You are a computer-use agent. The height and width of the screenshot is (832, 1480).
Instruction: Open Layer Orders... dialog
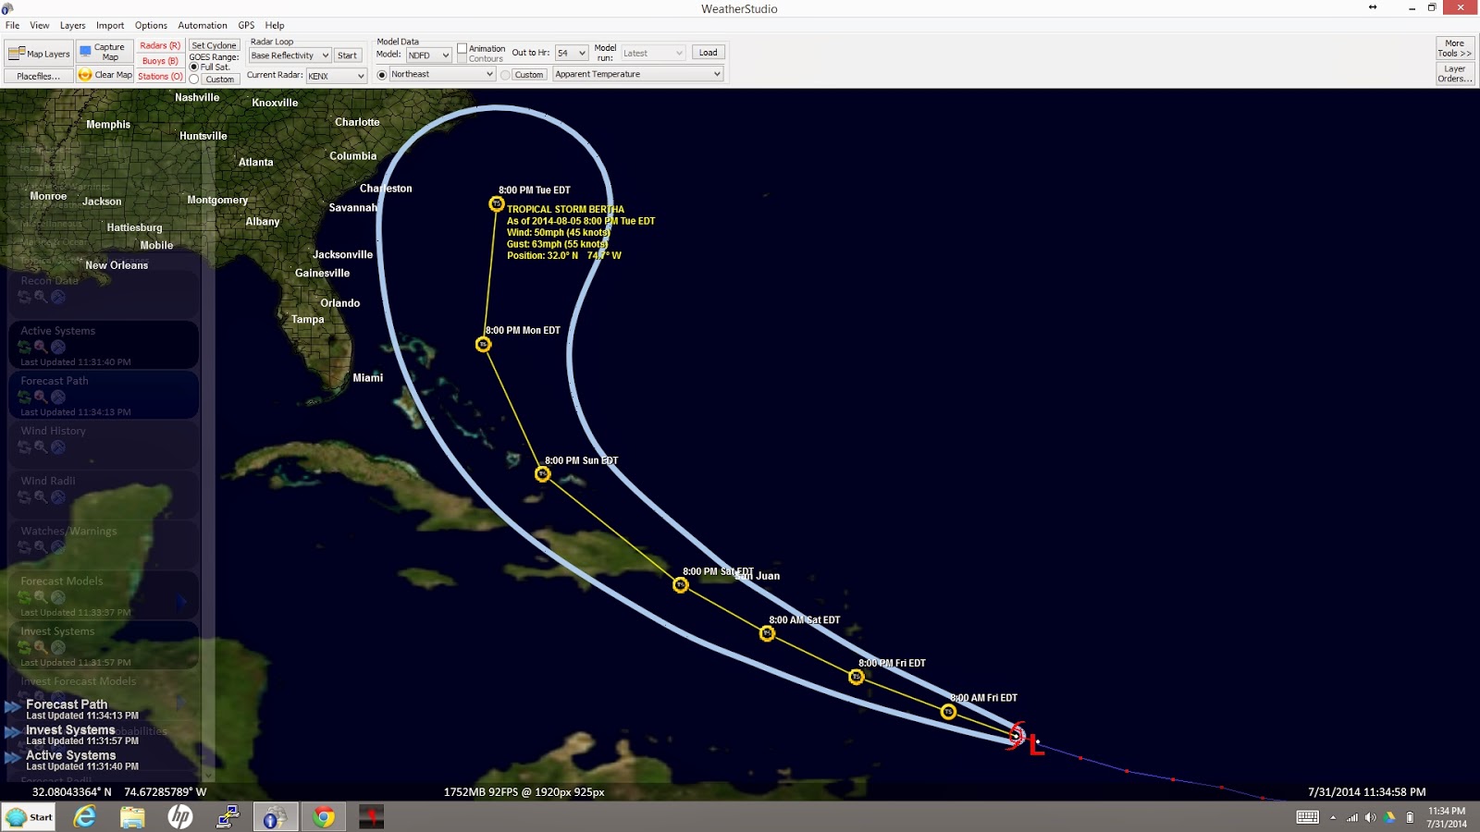[1454, 73]
